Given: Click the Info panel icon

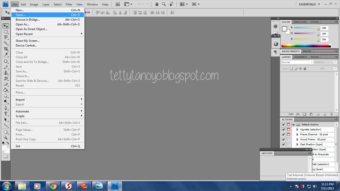Looking at the screenshot, I should (275, 44).
